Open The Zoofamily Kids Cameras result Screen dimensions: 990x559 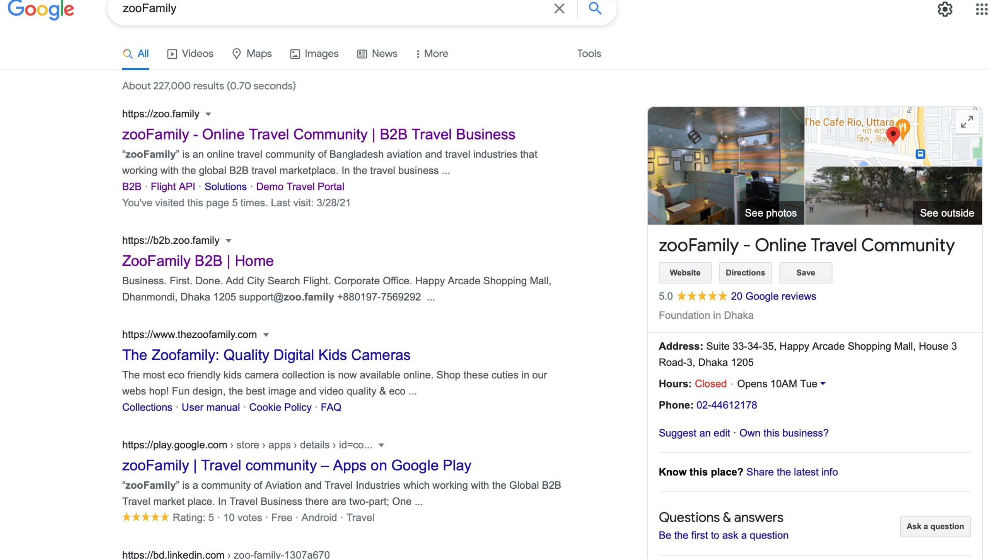click(x=266, y=355)
